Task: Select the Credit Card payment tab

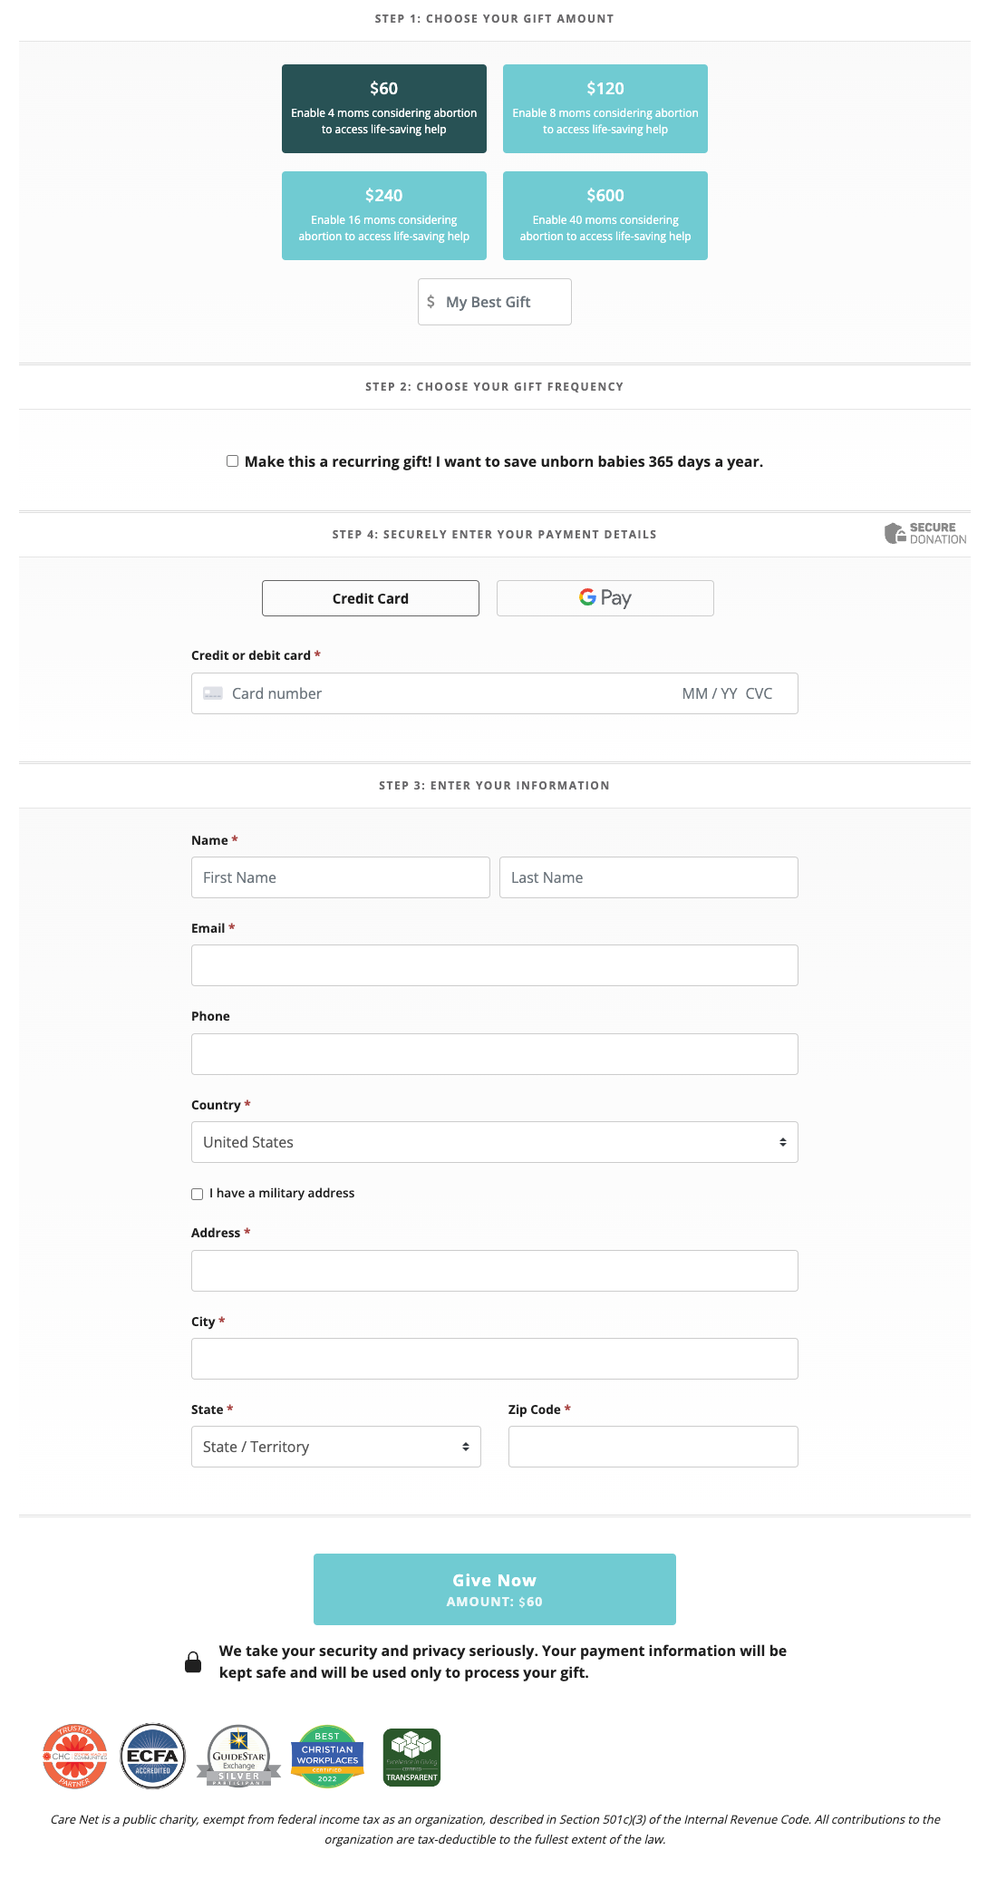Action: 370,598
